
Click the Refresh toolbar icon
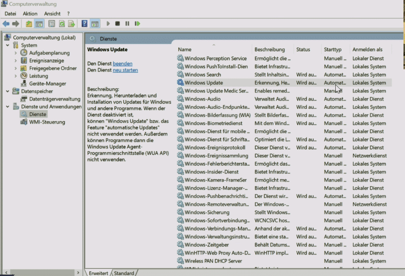(x=62, y=24)
